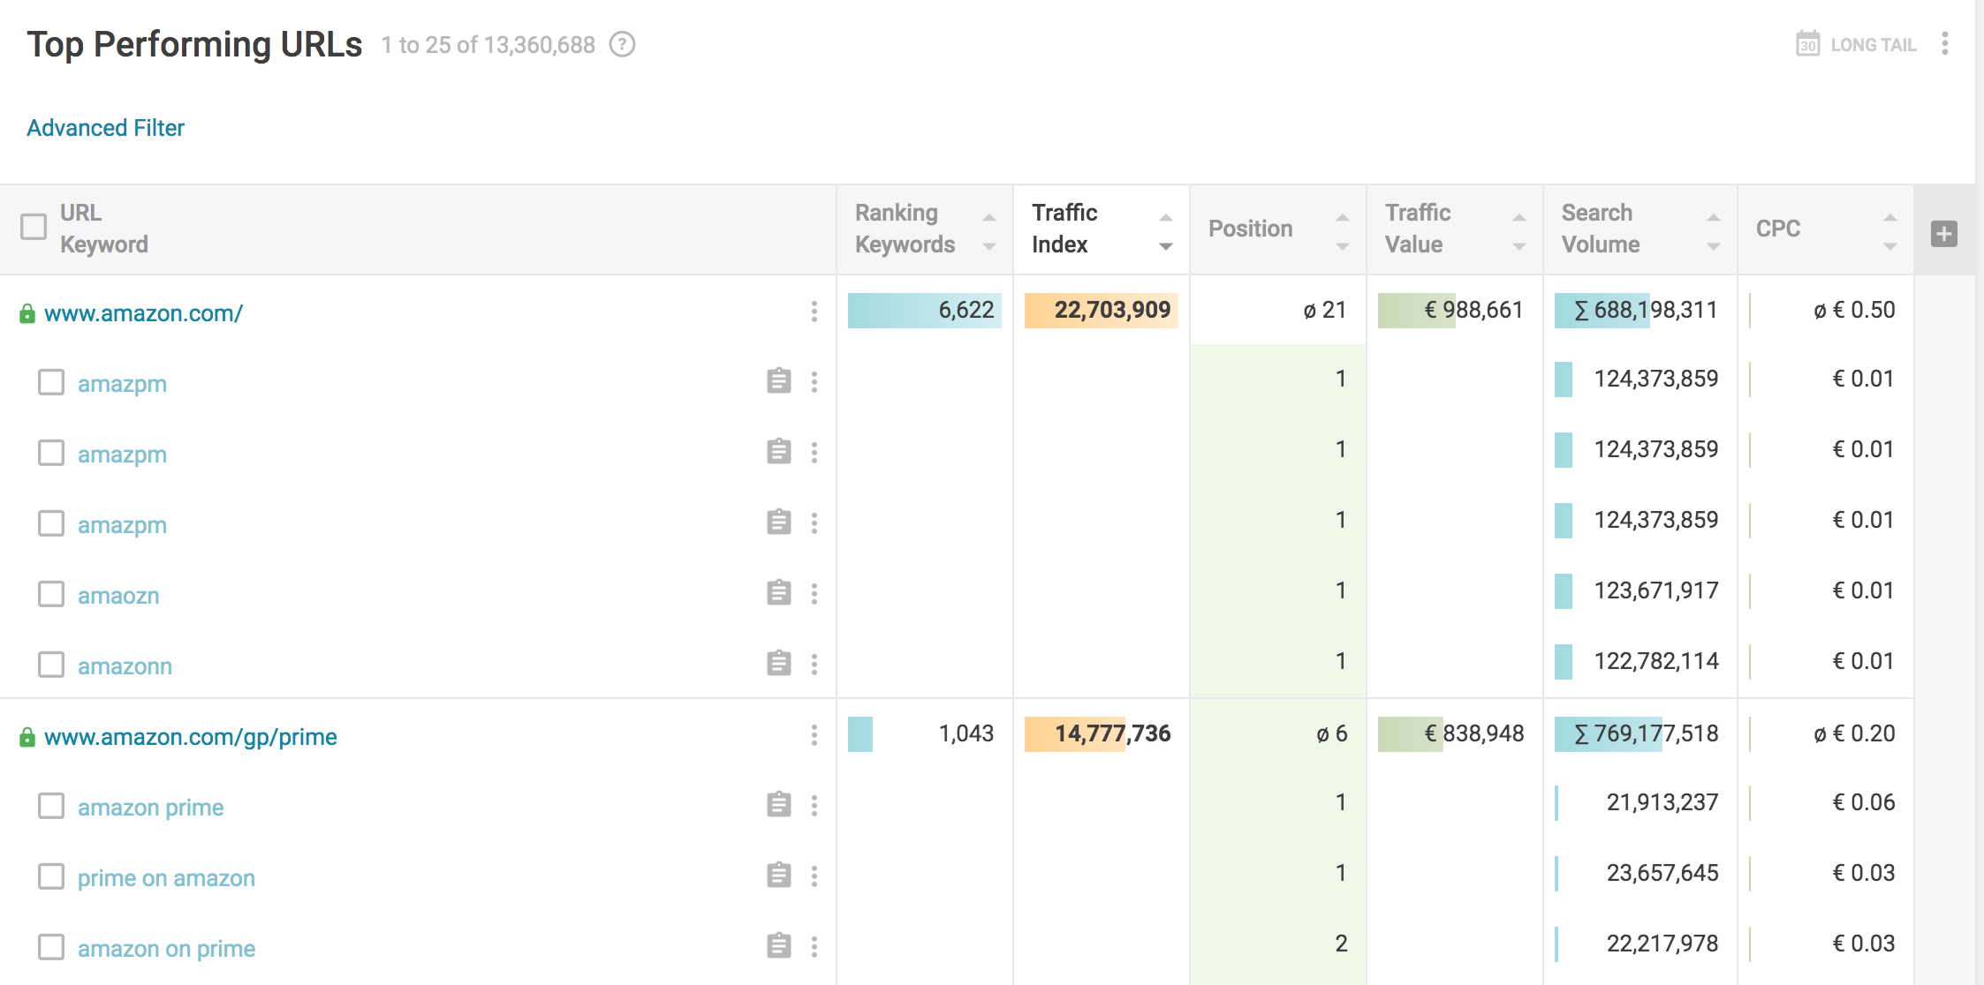The image size is (1984, 985).
Task: Click the 22,703,909 traffic index bar
Action: [x=1101, y=311]
